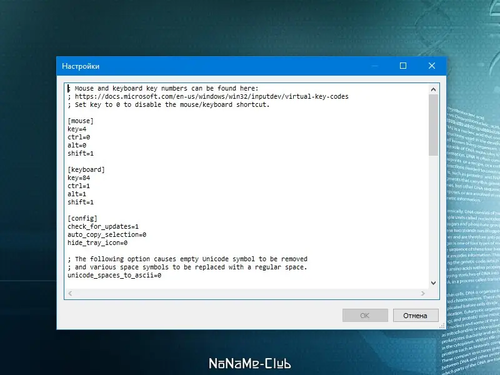The width and height of the screenshot is (500, 375).
Task: Click the greyed-out OK button
Action: point(365,316)
